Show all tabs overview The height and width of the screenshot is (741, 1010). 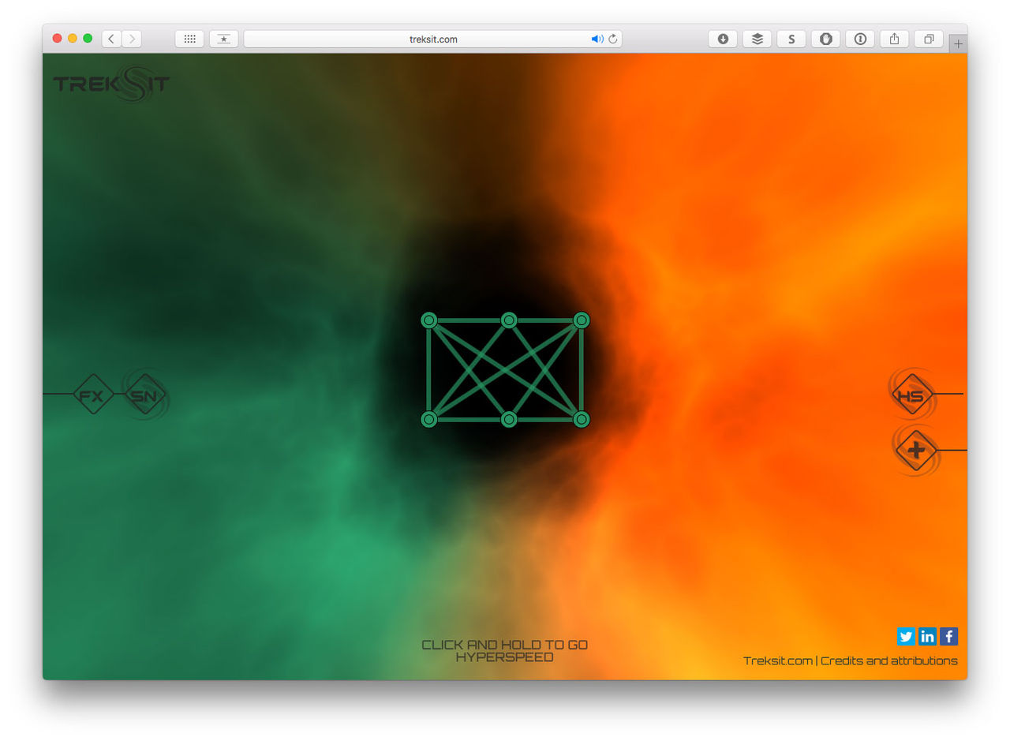coord(929,39)
